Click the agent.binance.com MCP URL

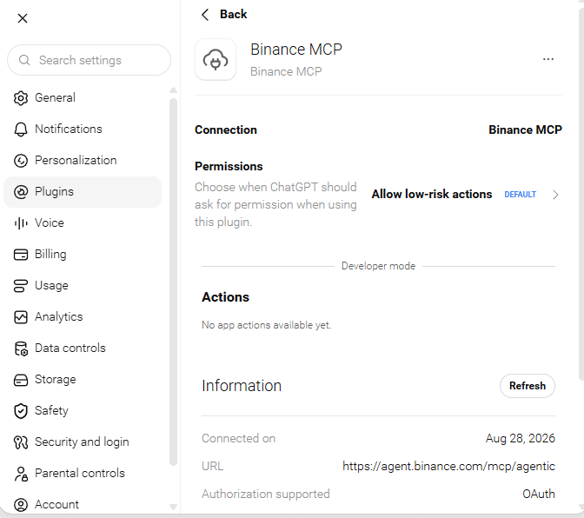click(x=448, y=466)
